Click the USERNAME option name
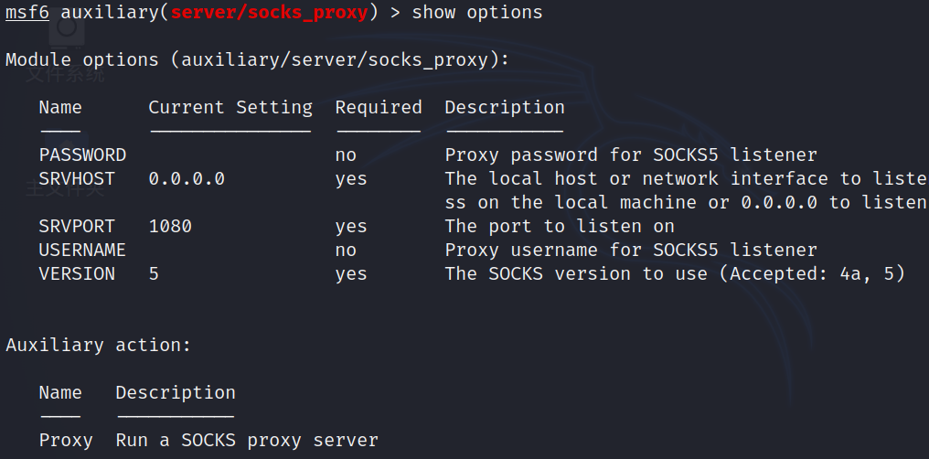Screen dimensions: 929x459 tap(82, 250)
